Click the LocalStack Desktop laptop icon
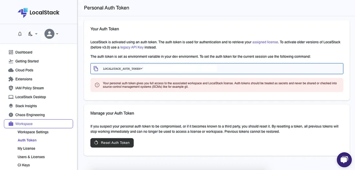This screenshot has width=355, height=170. [x=11, y=97]
